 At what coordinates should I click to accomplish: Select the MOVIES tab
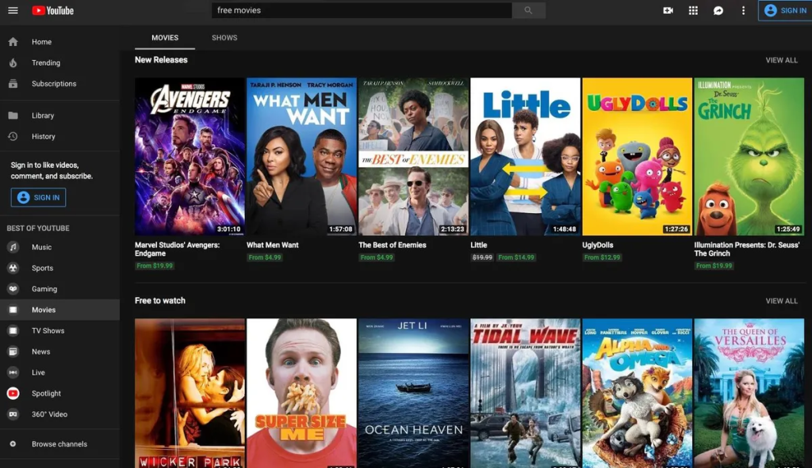[165, 37]
